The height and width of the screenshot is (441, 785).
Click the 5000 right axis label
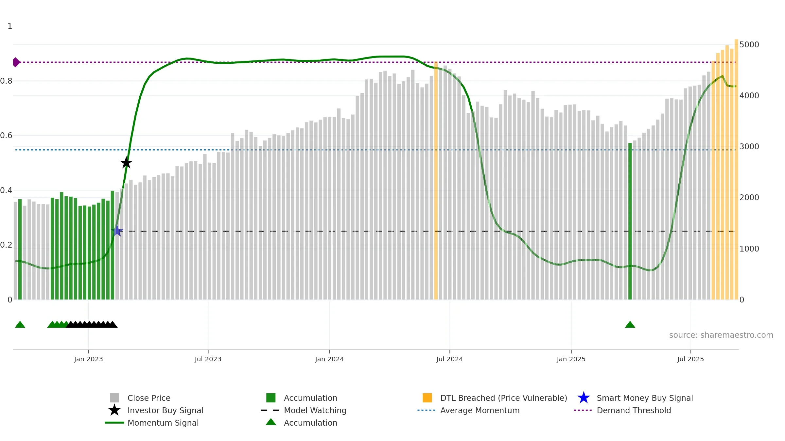pos(749,44)
